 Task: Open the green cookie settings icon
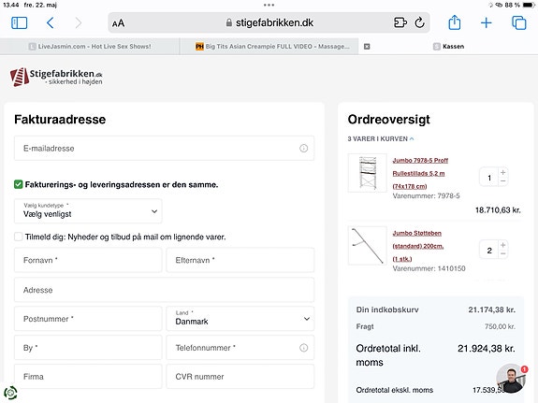(10, 393)
